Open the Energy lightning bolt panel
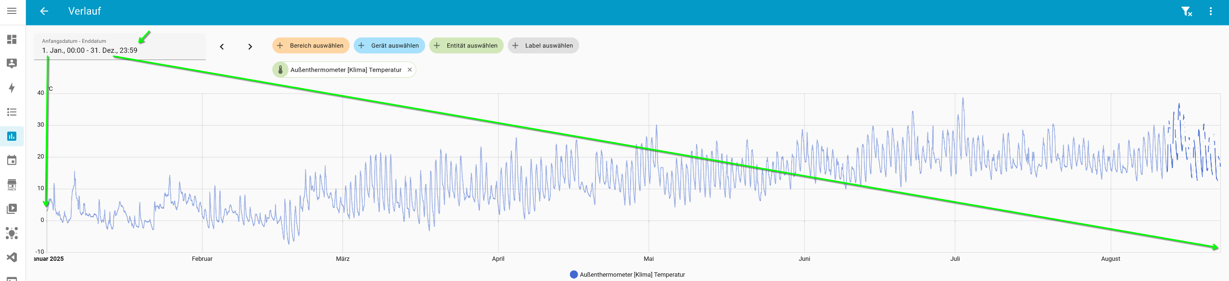Viewport: 1229px width, 281px height. (12, 88)
